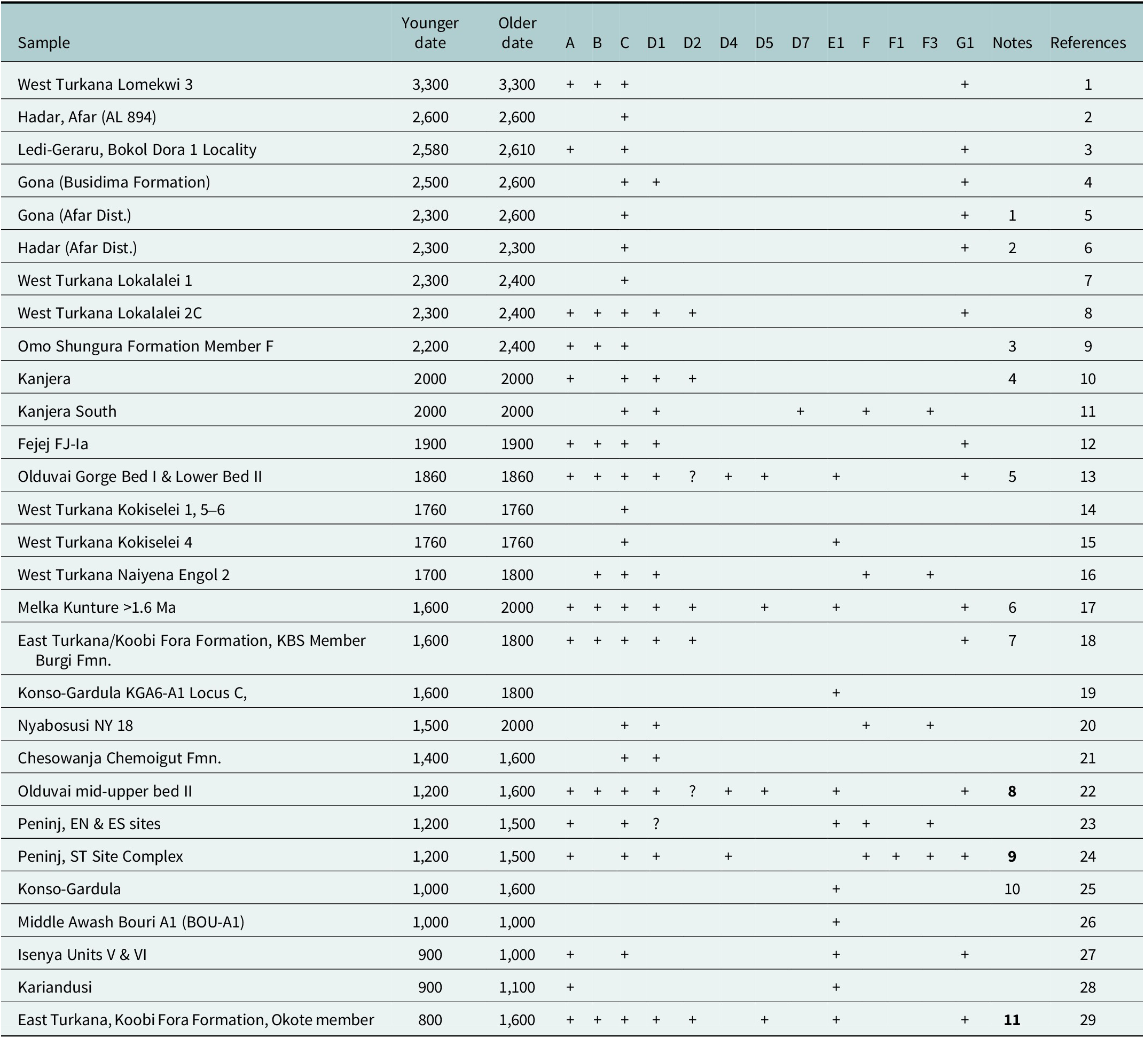Select the bold note number "11" in Okote row
Viewport: 1144px width, 1038px height.
(x=1012, y=1020)
